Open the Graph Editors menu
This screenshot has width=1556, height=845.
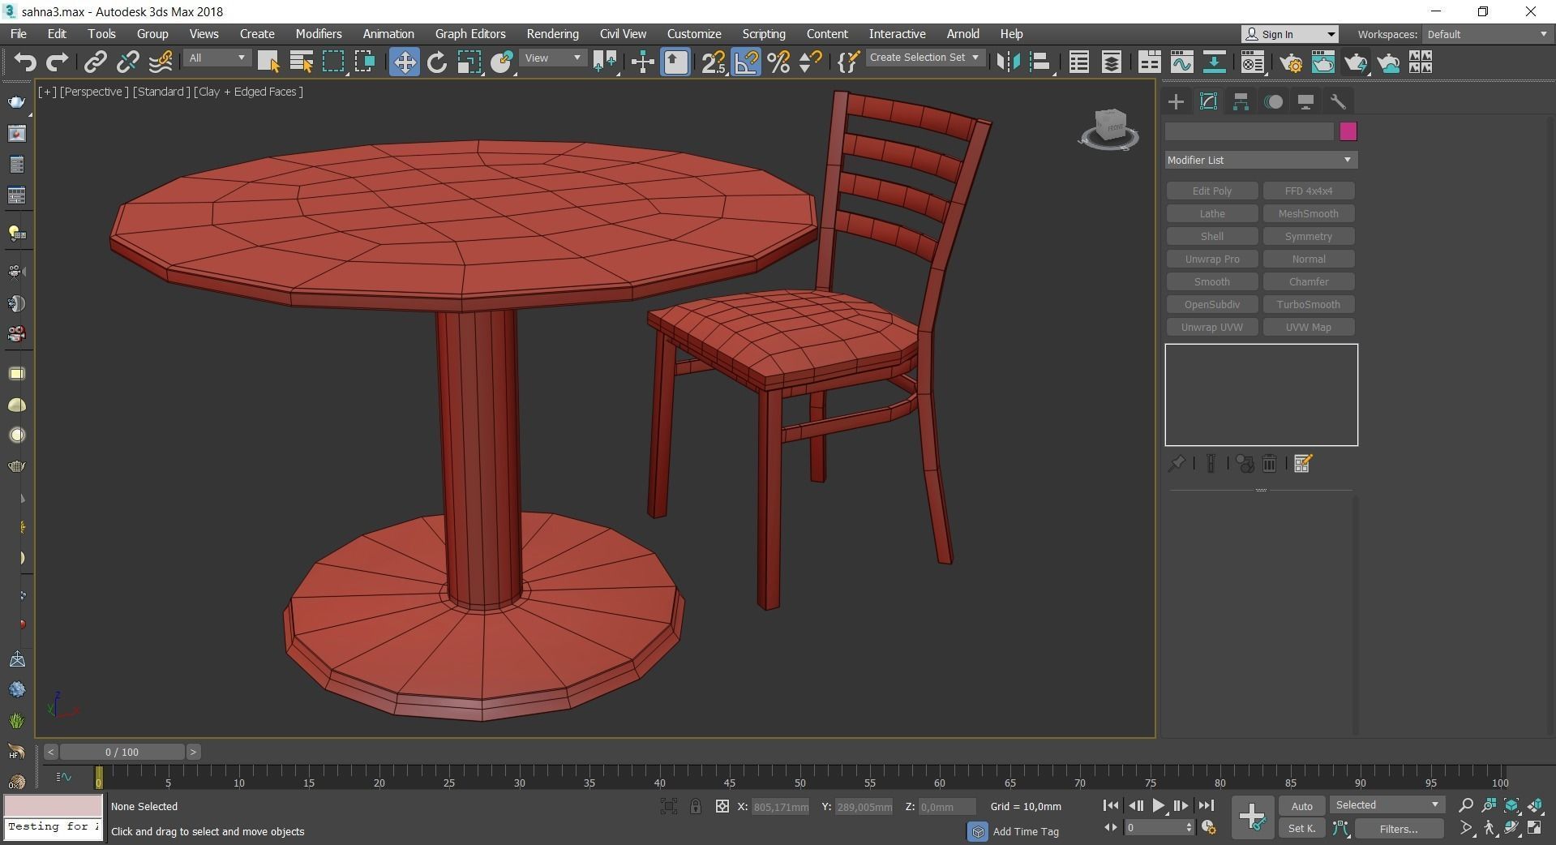(x=470, y=34)
